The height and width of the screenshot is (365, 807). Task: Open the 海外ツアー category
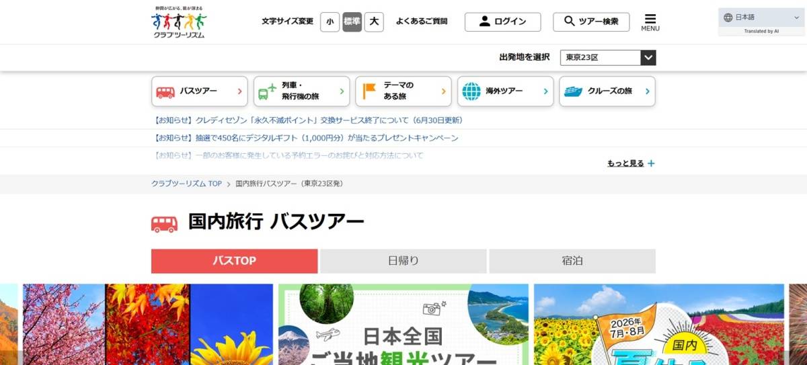506,91
